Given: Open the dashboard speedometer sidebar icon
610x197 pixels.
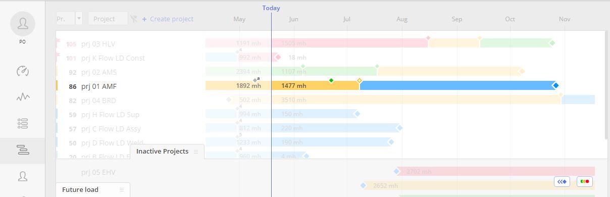Looking at the screenshot, I should tap(22, 71).
